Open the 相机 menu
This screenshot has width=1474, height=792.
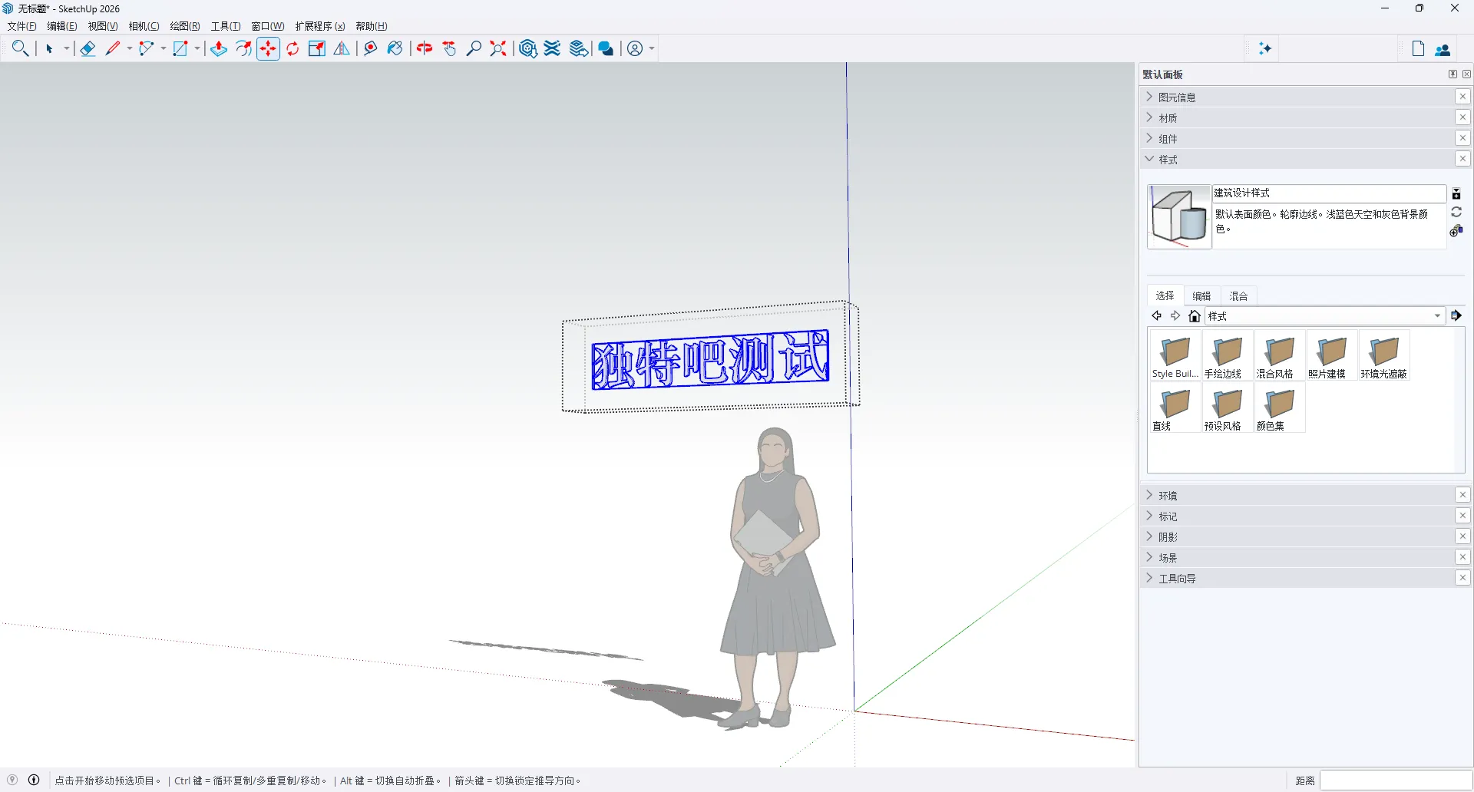click(143, 25)
